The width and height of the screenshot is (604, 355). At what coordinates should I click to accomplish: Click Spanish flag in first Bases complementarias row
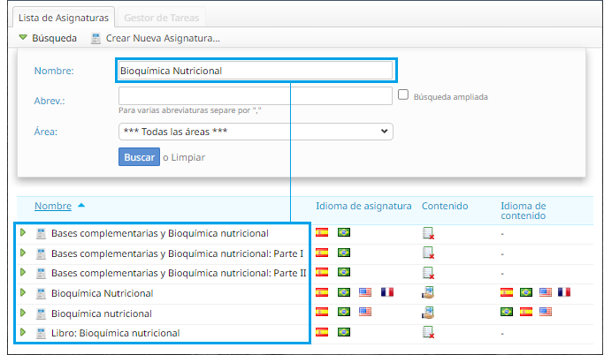tap(322, 232)
